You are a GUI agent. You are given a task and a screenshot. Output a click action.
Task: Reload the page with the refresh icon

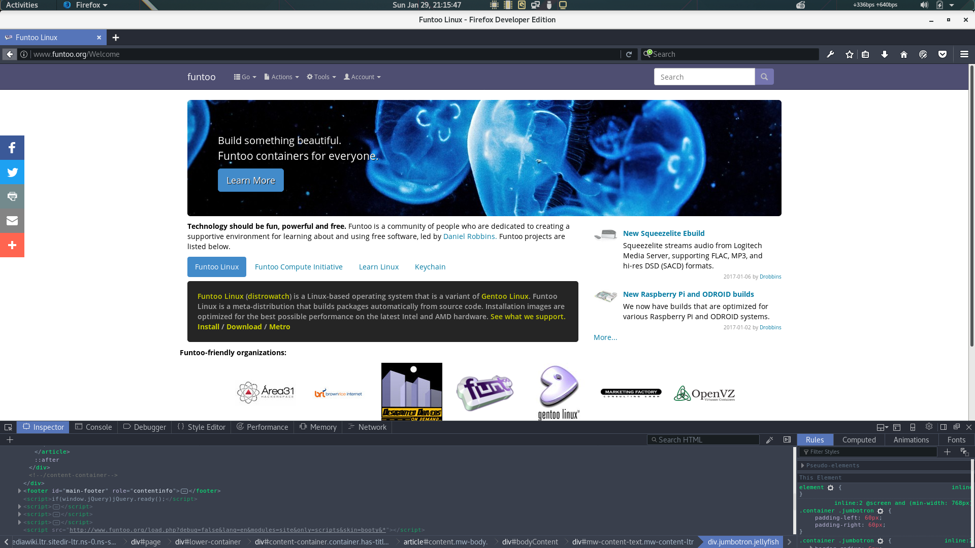629,54
